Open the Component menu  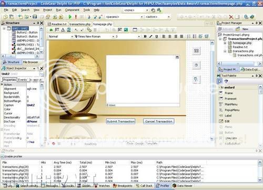[72, 10]
